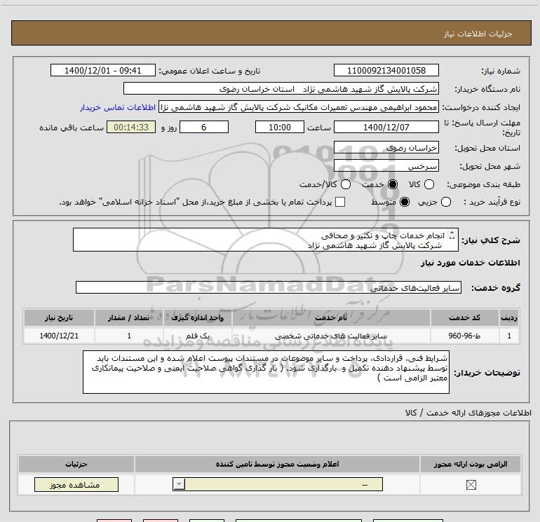Viewport: 540px width, 522px height.
Task: Click the announcement date field 1400/12/01 - 09:41
Action: (102, 71)
